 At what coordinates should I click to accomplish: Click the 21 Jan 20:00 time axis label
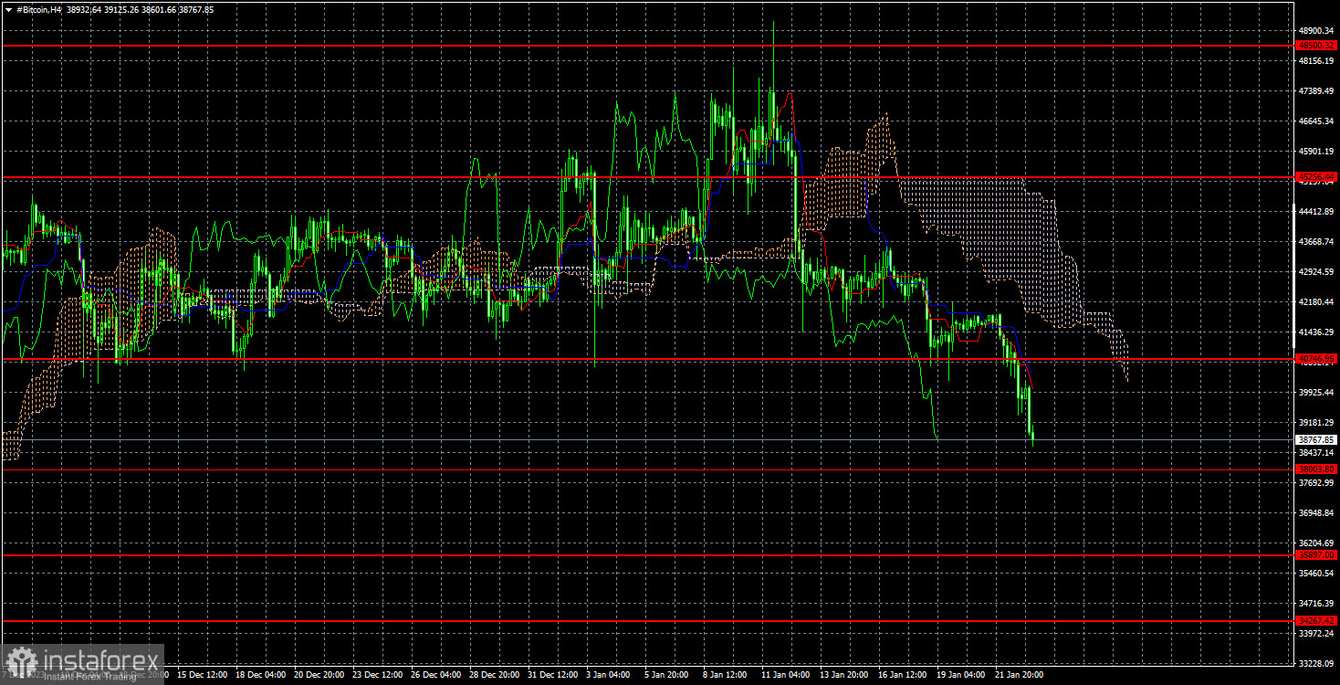(x=1020, y=675)
